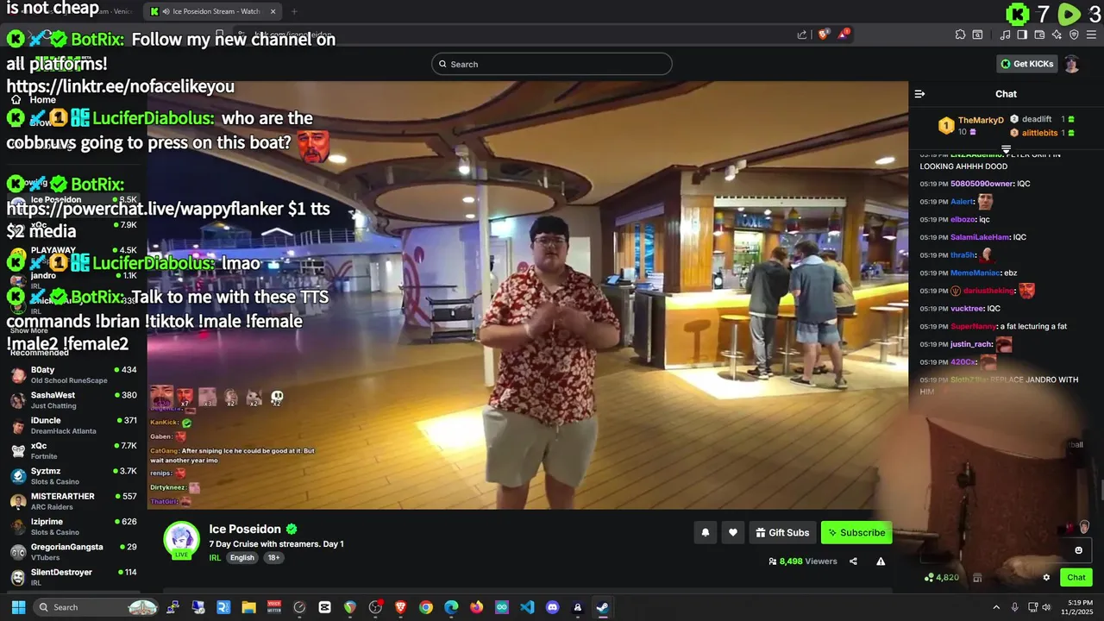This screenshot has height=621, width=1104.
Task: Click the green Subscribe button
Action: [x=856, y=533]
